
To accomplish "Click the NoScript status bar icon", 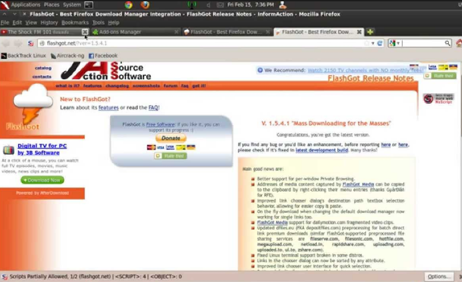I will [x=5, y=277].
